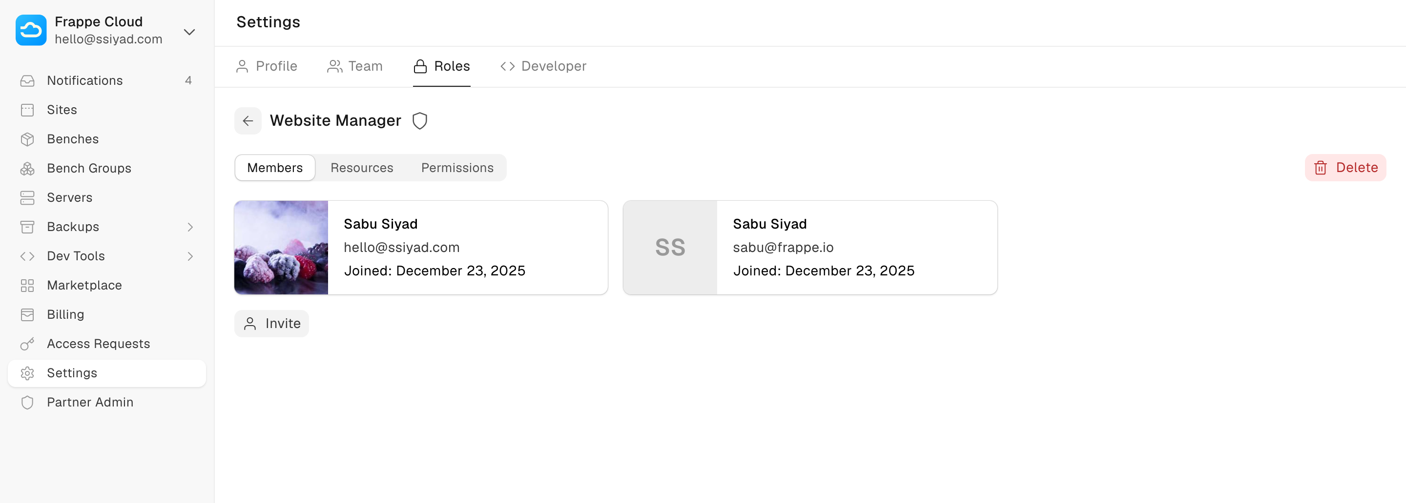Select the Permissions segment for the role
1406x503 pixels.
coord(457,168)
